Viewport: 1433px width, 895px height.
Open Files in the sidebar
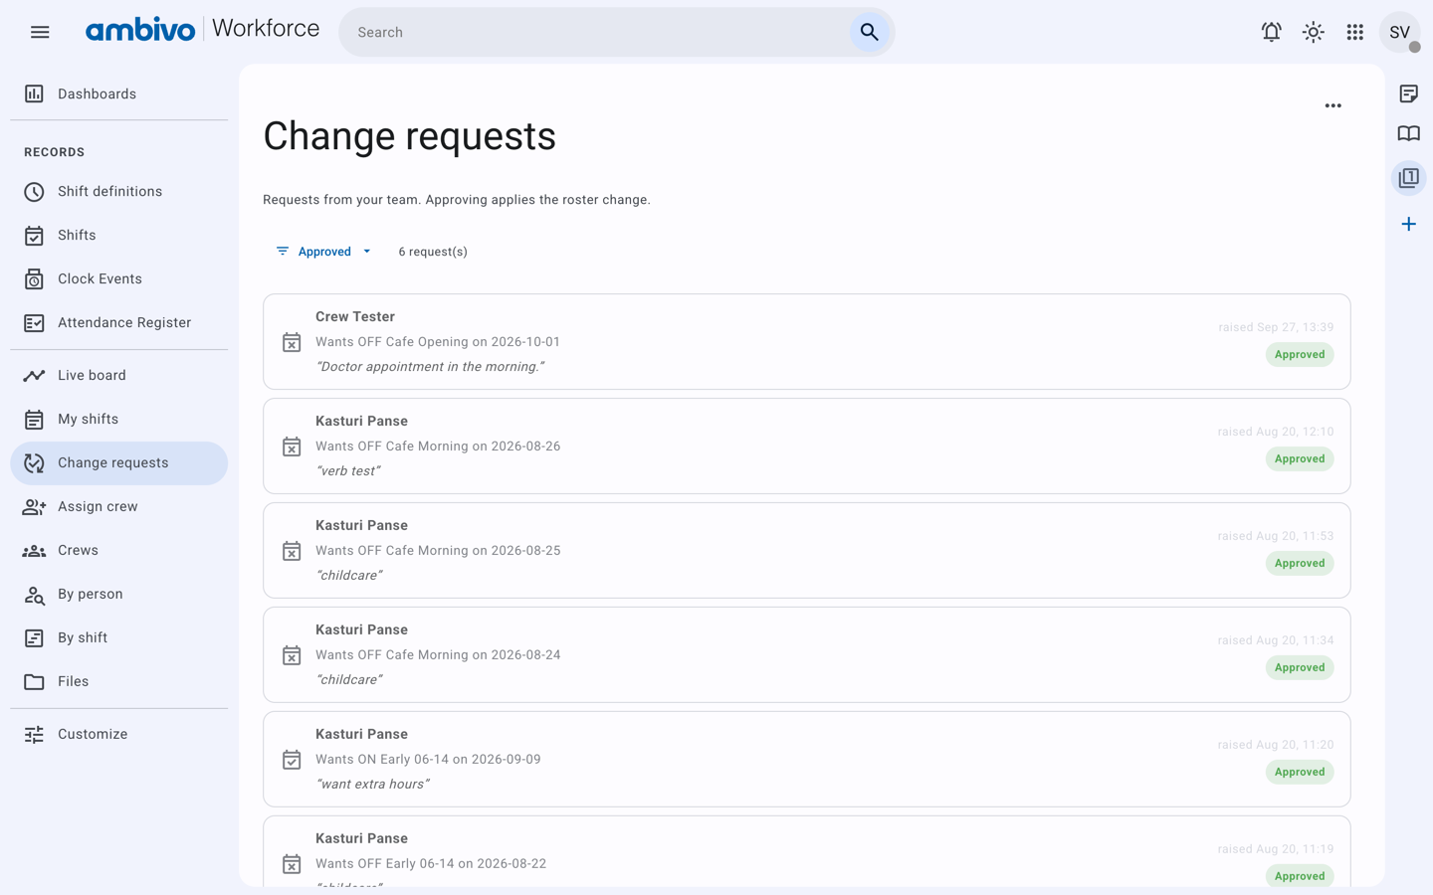(118, 681)
